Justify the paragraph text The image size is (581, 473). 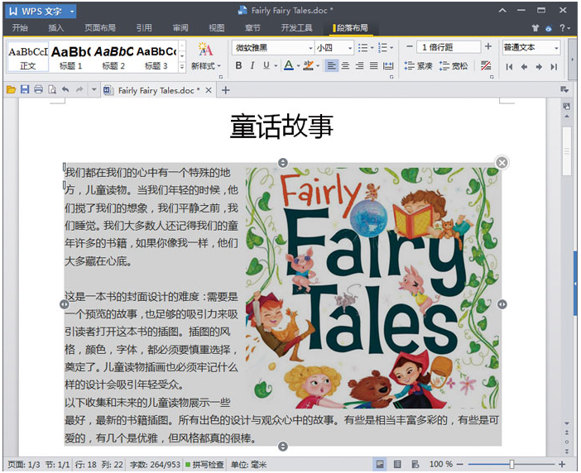pos(374,66)
